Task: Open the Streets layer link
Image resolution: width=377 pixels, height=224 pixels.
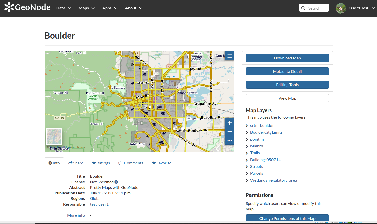Action: (x=257, y=166)
